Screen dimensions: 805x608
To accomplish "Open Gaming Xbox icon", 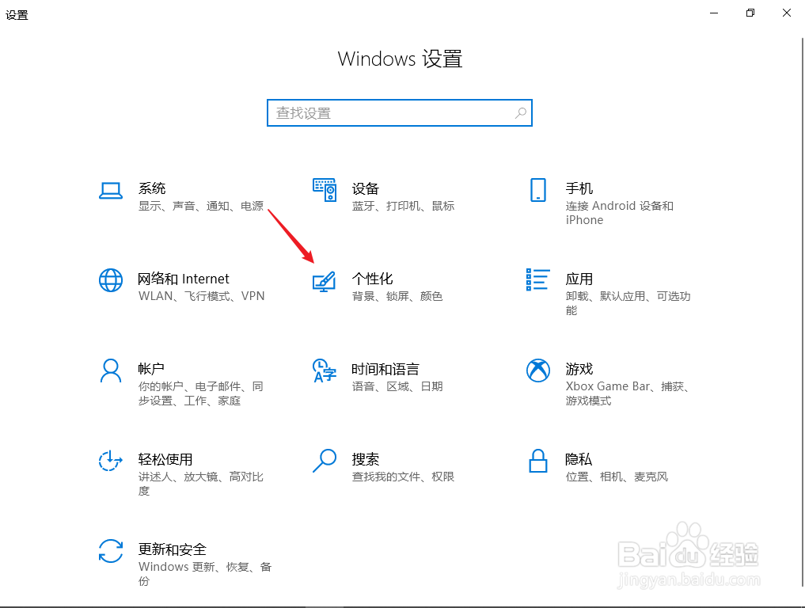I will [538, 370].
